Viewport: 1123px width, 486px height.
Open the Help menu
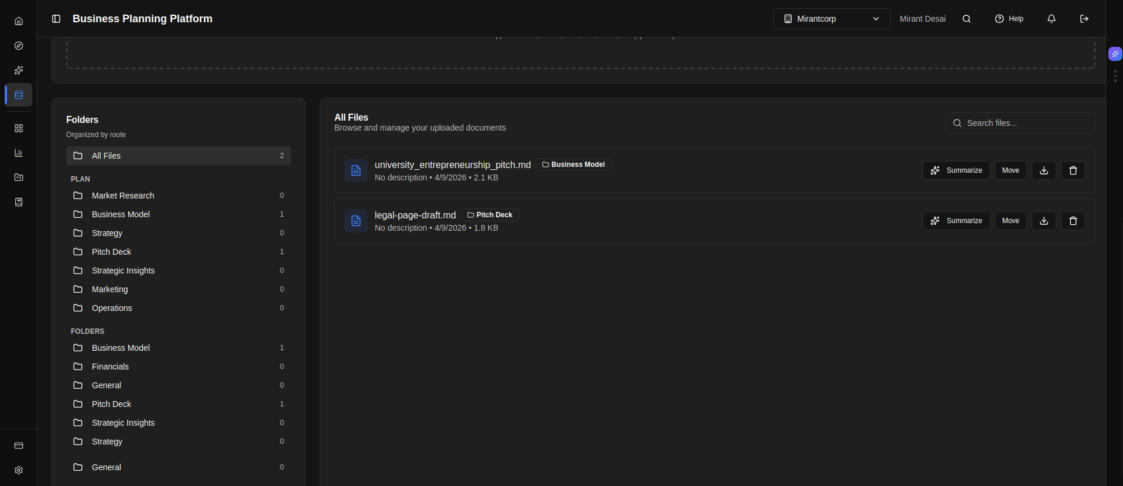[x=1009, y=19]
